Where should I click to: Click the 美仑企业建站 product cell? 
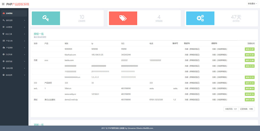pos(50,100)
